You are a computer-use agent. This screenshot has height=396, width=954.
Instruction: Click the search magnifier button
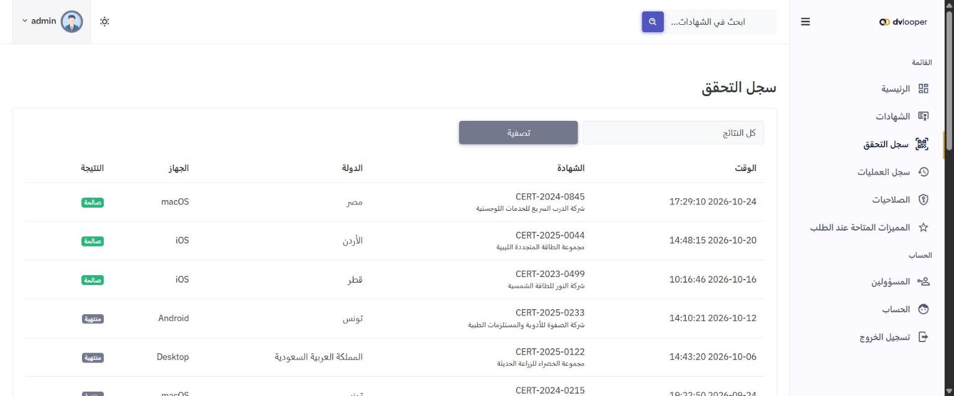tap(653, 22)
